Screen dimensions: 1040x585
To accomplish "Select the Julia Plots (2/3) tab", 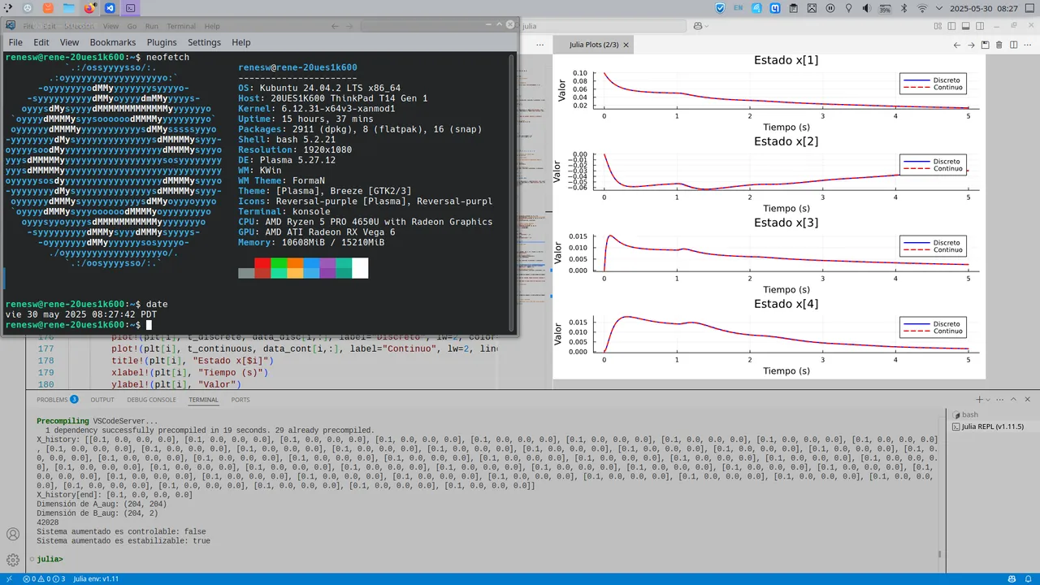I will pyautogui.click(x=593, y=45).
